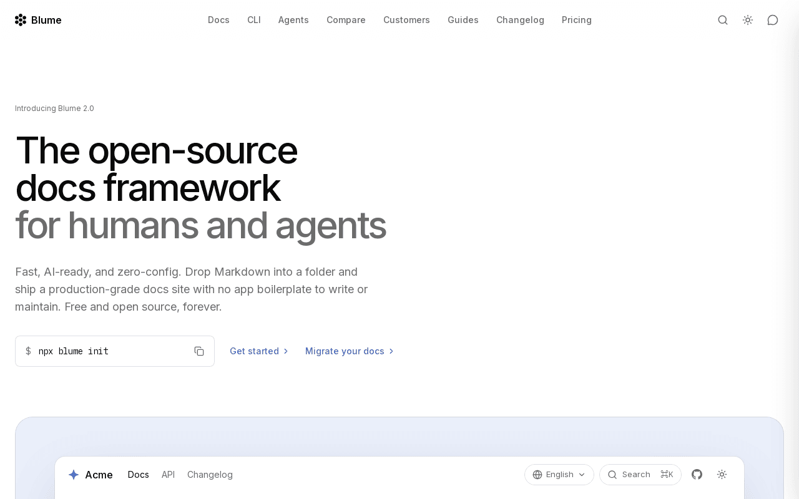
Task: Click the Introducing Blume 2.0 label
Action: coord(54,109)
